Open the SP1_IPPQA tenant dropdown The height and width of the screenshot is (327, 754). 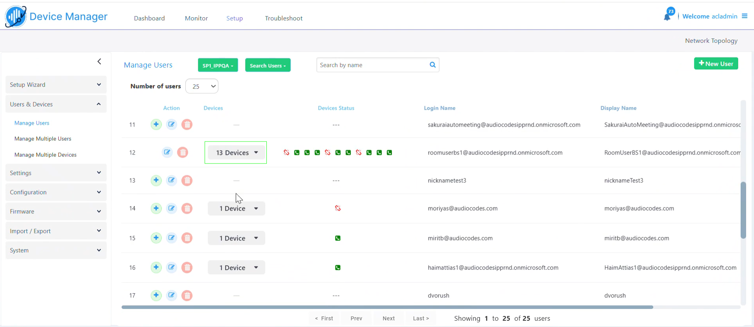pos(218,65)
